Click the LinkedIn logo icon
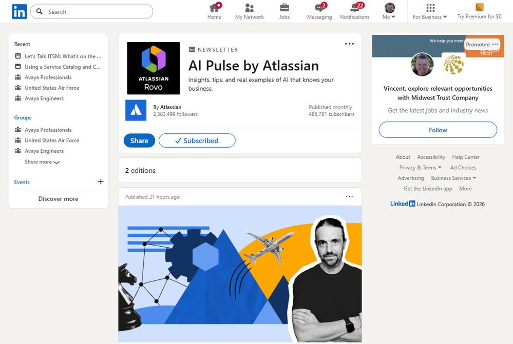Image resolution: width=513 pixels, height=344 pixels. 20,12
